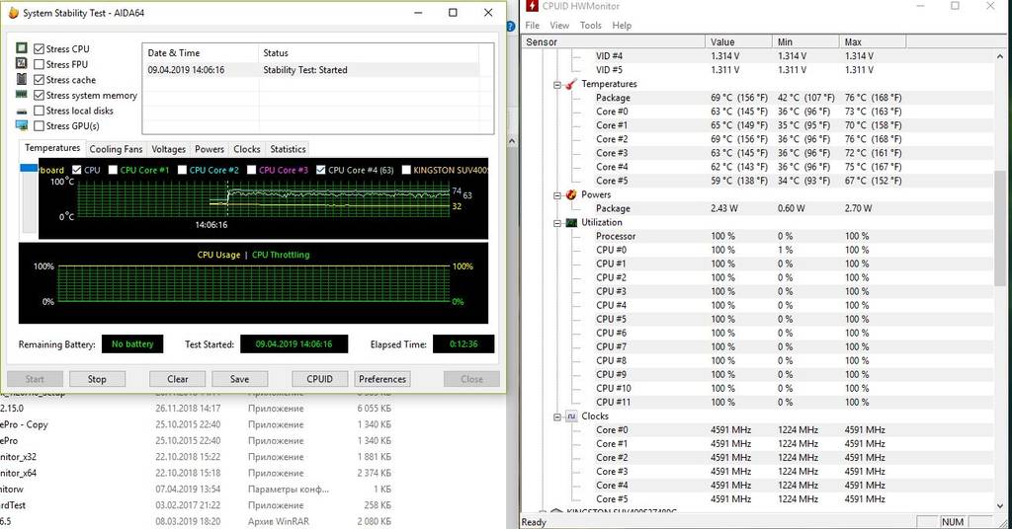Click the Min column header

[x=806, y=41]
